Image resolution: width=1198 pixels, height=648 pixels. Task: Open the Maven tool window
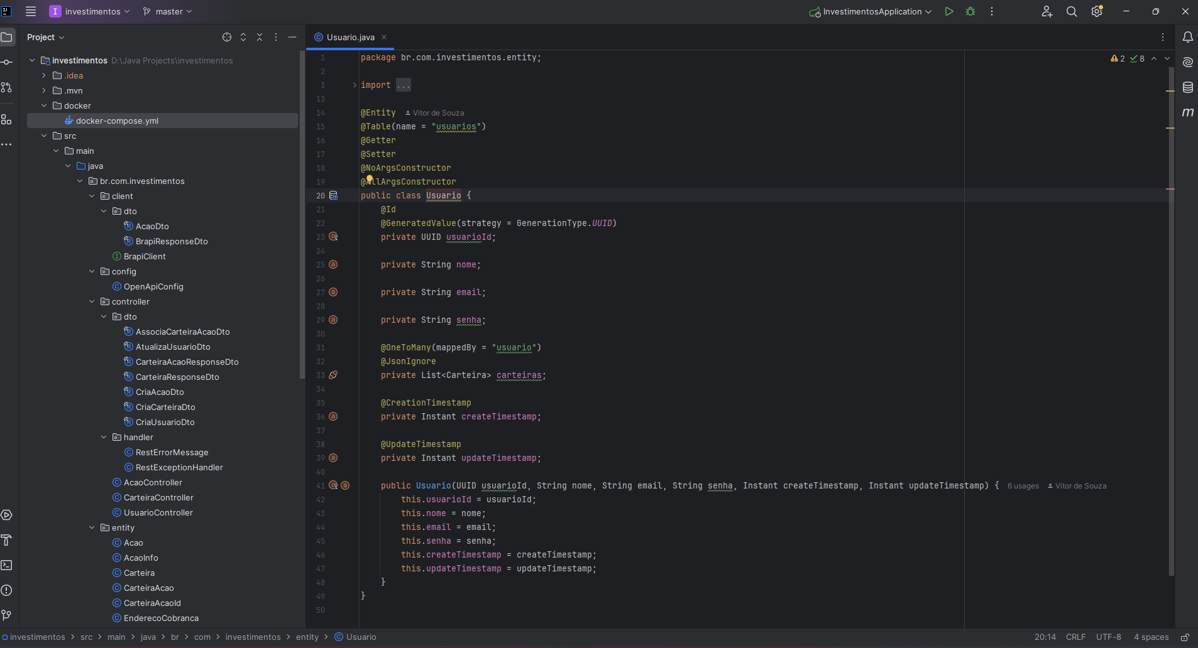1187,112
